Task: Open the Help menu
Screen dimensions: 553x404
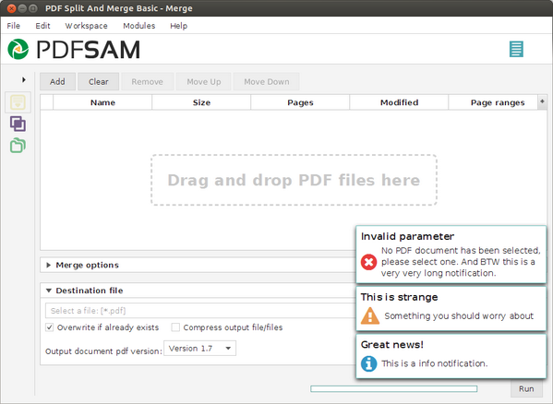Action: [x=178, y=26]
